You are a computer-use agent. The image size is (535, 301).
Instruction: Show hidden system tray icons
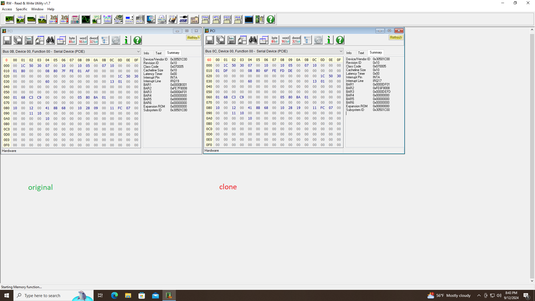point(479,295)
